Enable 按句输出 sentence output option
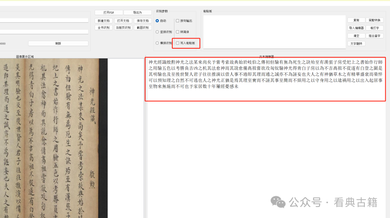 tap(177, 21)
